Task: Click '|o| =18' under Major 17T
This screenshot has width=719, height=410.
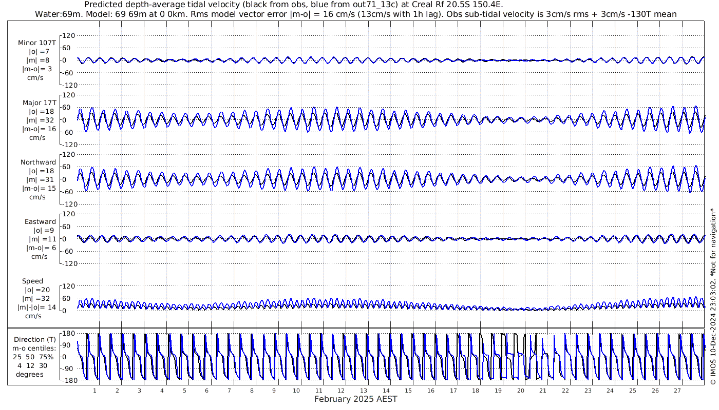Action: (x=41, y=111)
